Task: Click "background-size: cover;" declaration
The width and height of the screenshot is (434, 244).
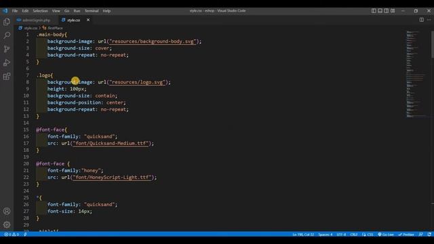Action: coord(79,48)
